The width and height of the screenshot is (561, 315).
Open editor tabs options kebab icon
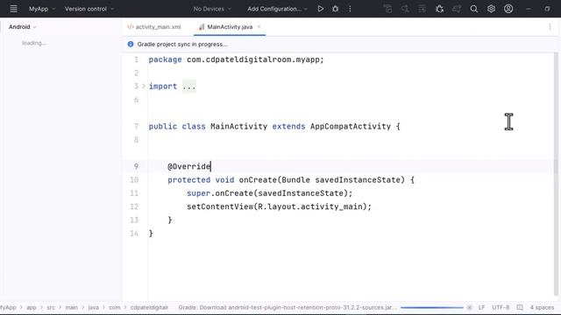[x=550, y=27]
